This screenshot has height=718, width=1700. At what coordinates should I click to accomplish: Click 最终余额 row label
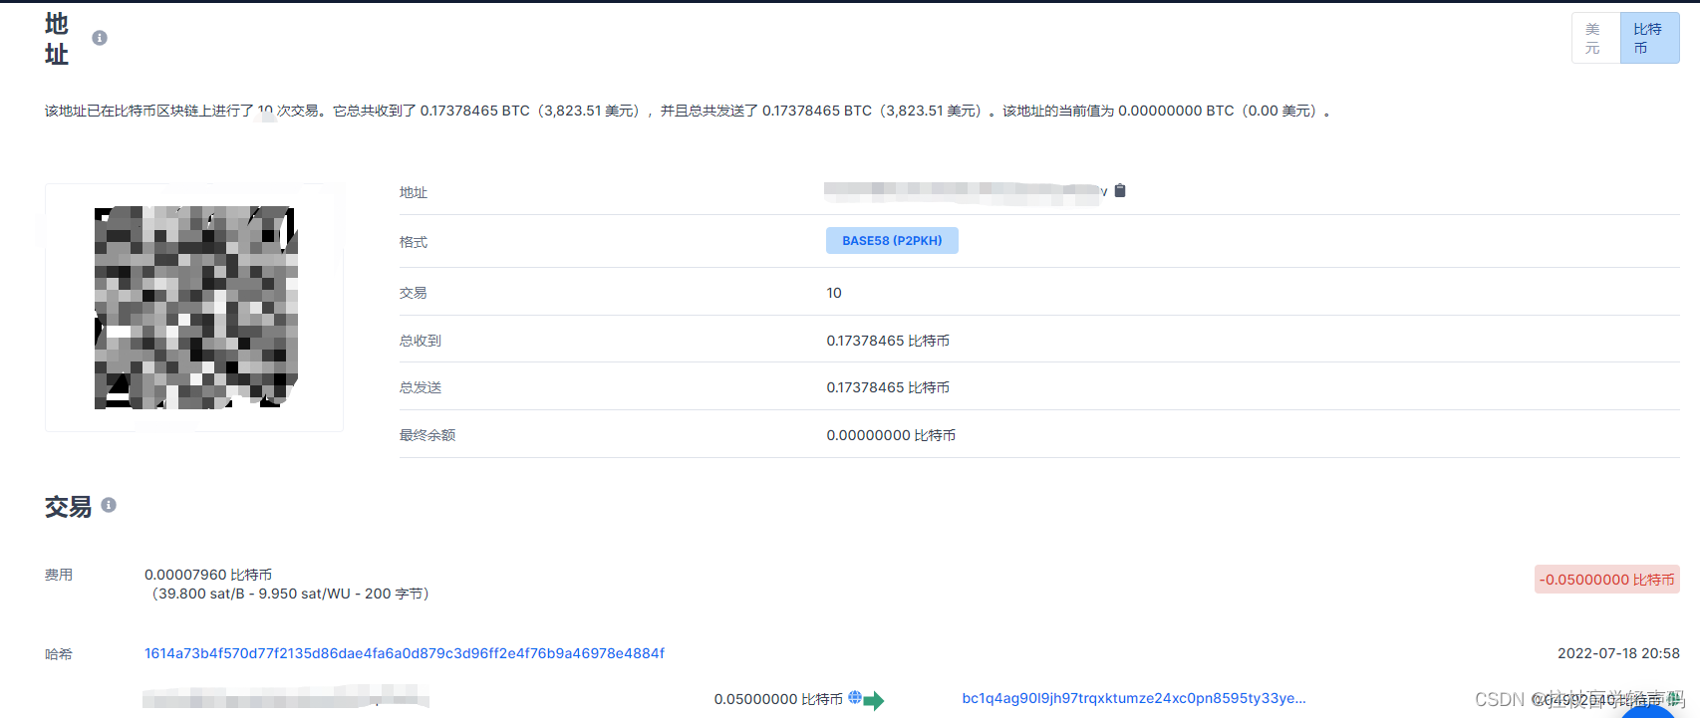point(427,435)
